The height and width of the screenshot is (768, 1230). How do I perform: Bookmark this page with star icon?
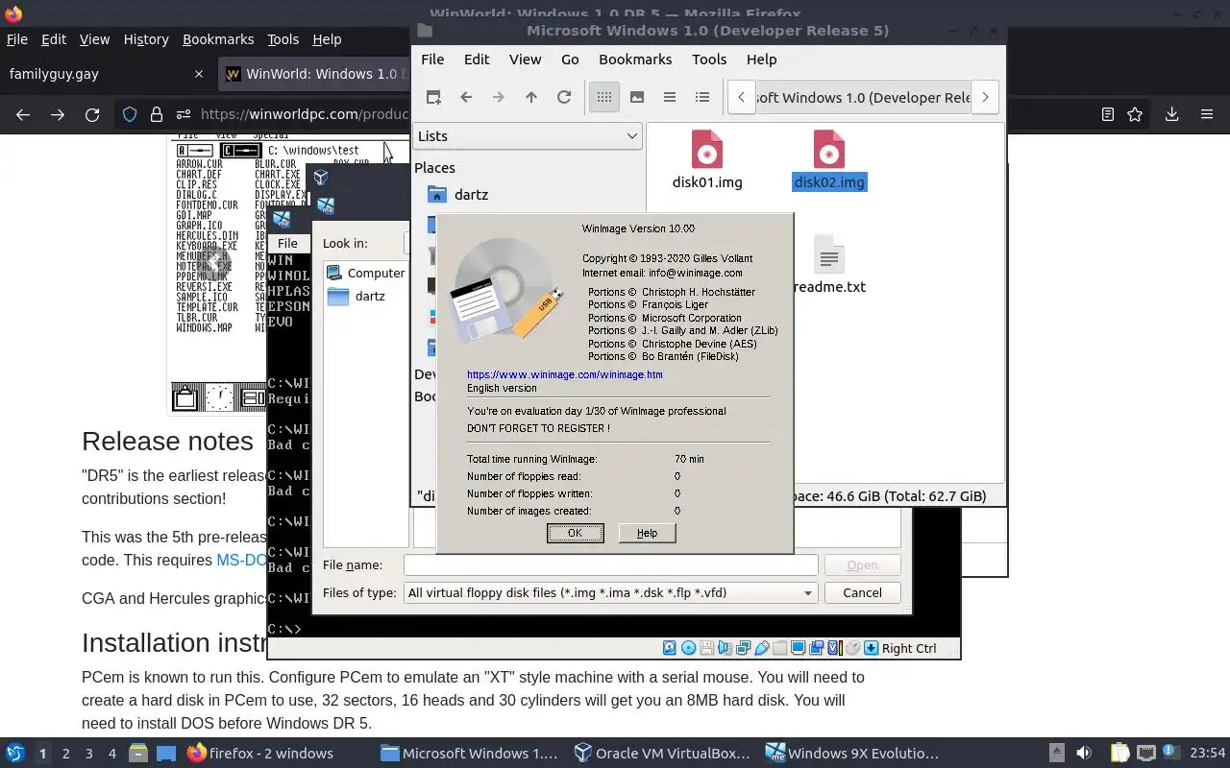(x=1135, y=114)
